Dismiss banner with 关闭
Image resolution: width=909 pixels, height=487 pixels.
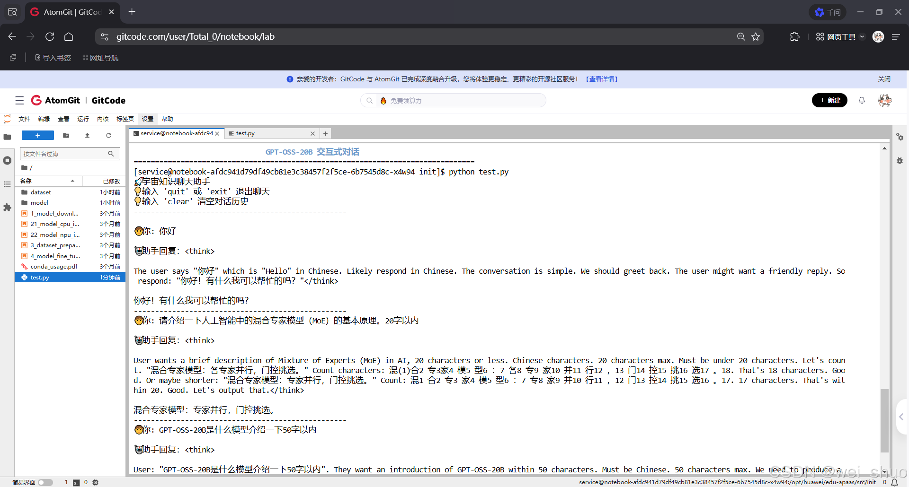884,79
